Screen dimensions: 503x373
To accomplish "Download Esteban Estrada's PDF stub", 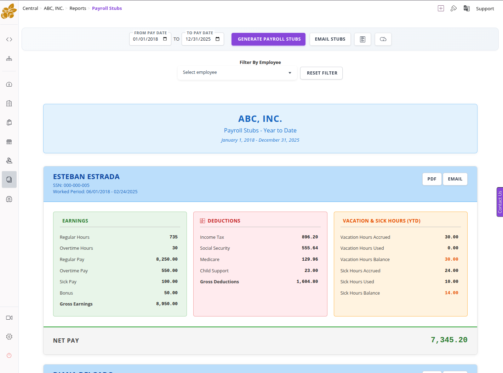I will pyautogui.click(x=432, y=179).
